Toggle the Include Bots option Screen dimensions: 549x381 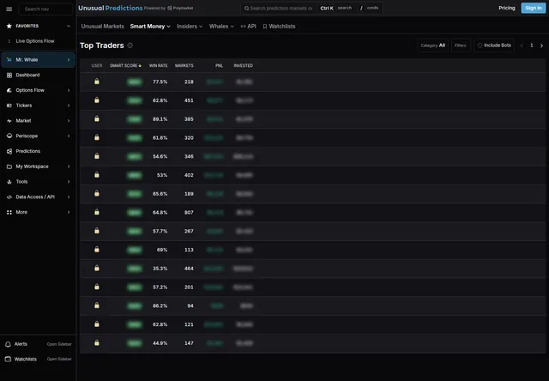(x=494, y=45)
